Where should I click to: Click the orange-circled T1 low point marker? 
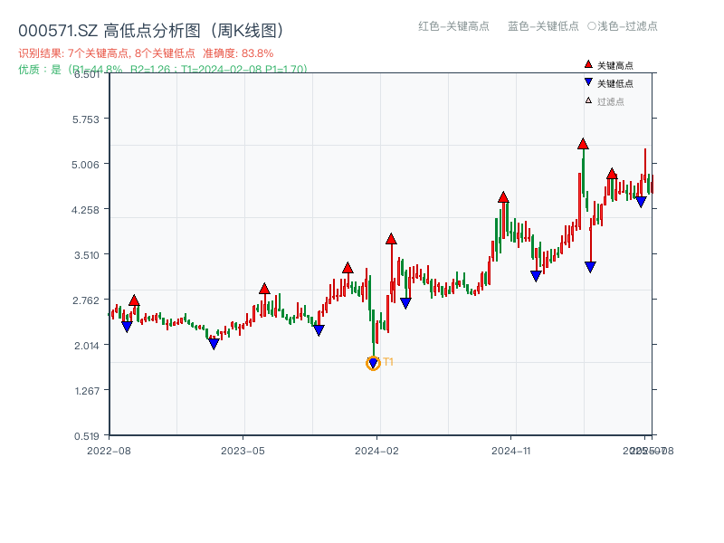pyautogui.click(x=373, y=364)
